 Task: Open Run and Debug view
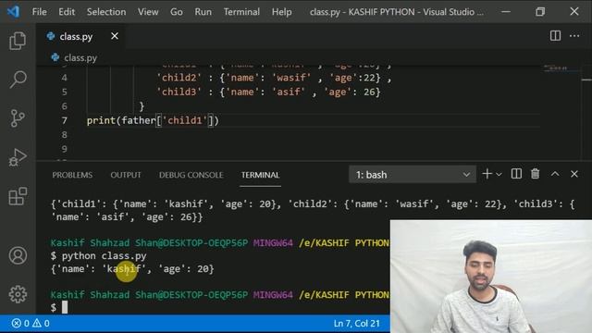pos(18,157)
